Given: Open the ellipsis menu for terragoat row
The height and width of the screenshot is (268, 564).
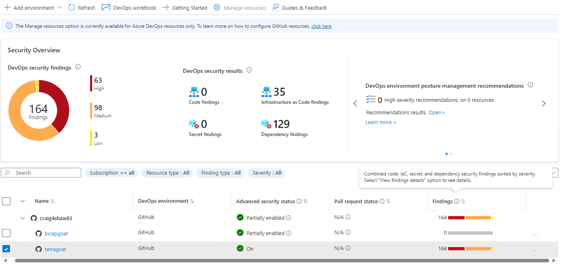Looking at the screenshot, I should (535, 249).
